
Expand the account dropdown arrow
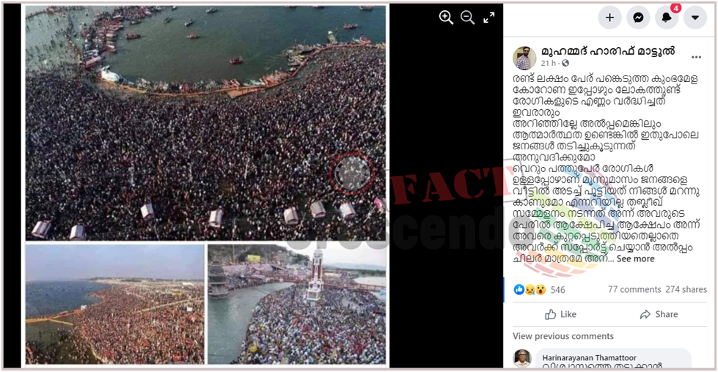coord(695,18)
